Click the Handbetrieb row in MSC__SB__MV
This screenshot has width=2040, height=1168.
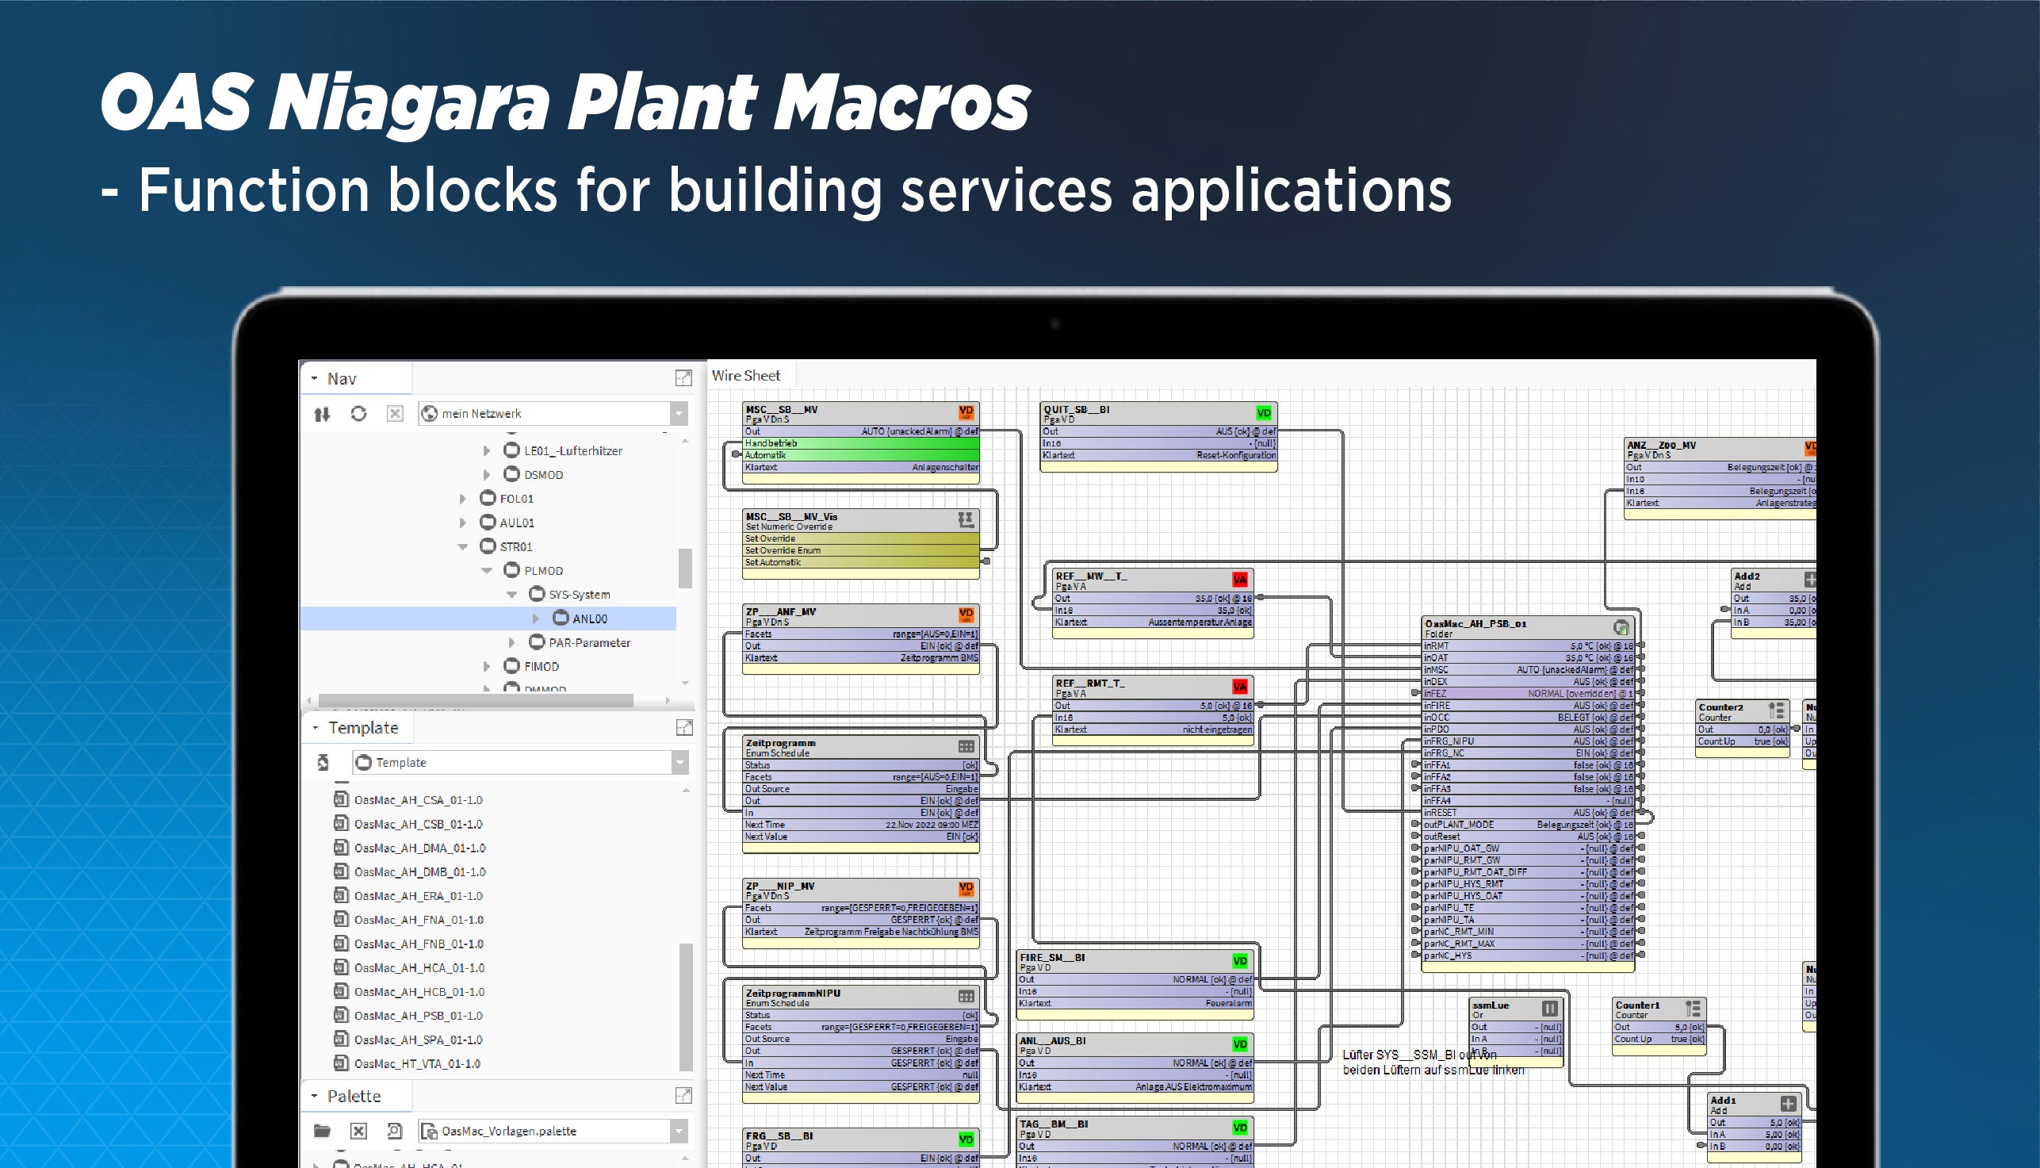click(861, 442)
